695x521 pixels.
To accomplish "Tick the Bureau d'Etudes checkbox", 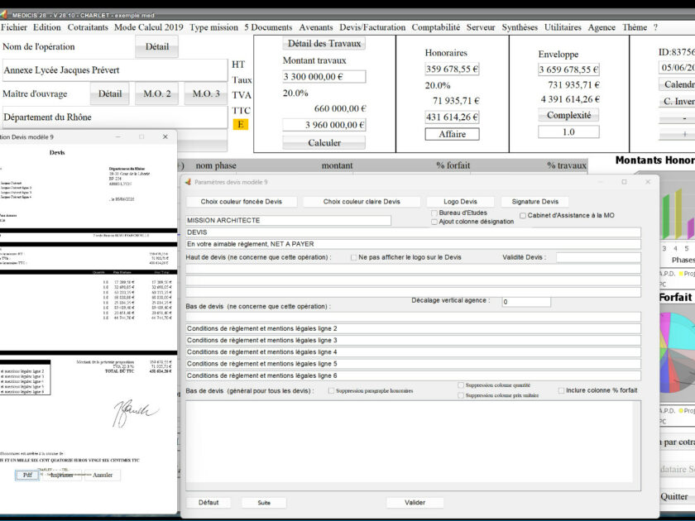I will pos(434,213).
